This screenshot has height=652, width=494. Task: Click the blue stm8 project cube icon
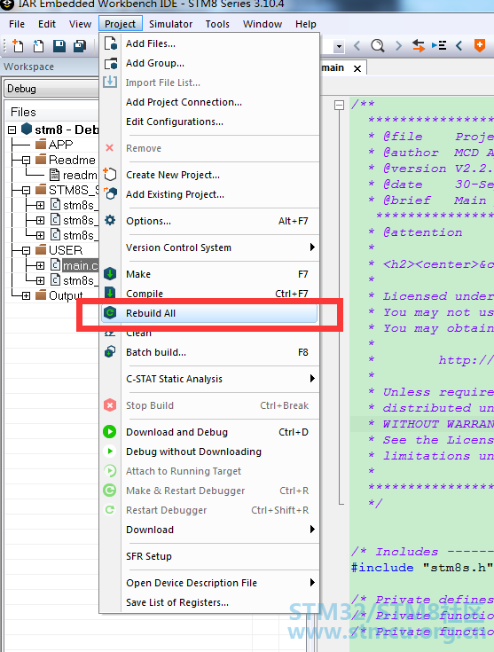pyautogui.click(x=27, y=129)
